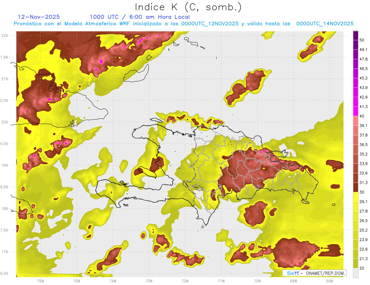The image size is (370, 285).
Task: Select the '49.1' color scale label
Action: point(364,49)
